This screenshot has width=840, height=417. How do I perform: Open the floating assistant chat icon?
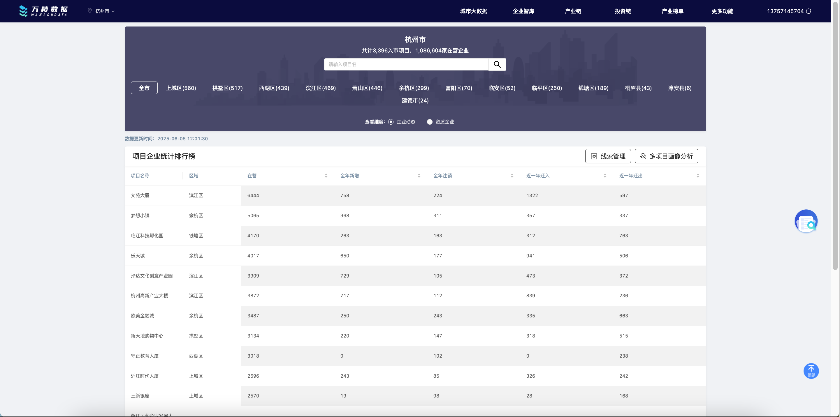pyautogui.click(x=806, y=221)
